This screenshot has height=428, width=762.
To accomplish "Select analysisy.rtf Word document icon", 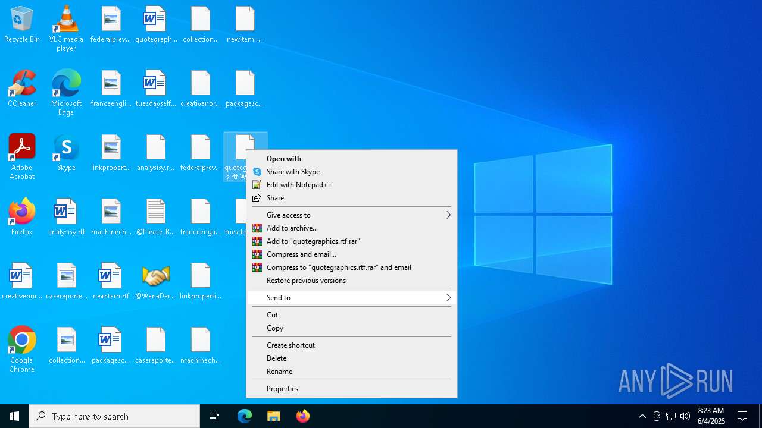I will 66,217.
